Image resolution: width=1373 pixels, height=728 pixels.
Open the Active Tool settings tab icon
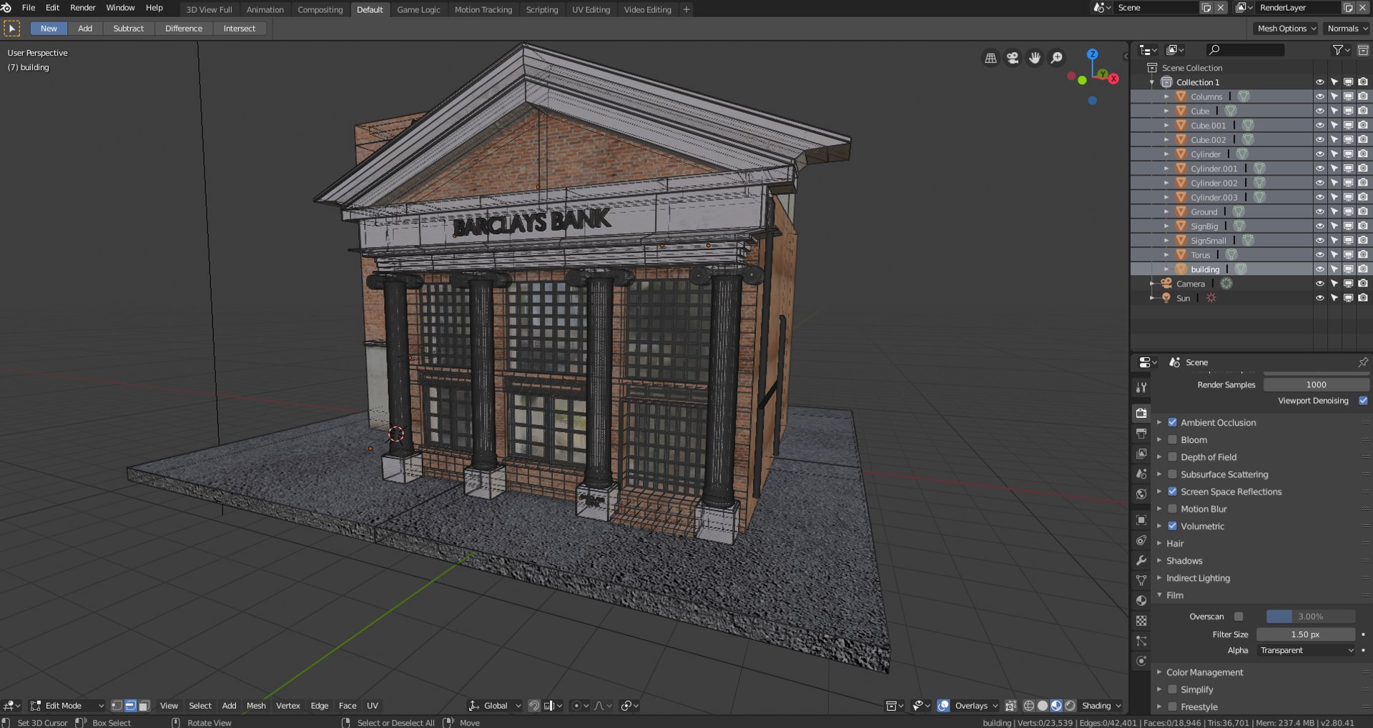[x=1141, y=387]
